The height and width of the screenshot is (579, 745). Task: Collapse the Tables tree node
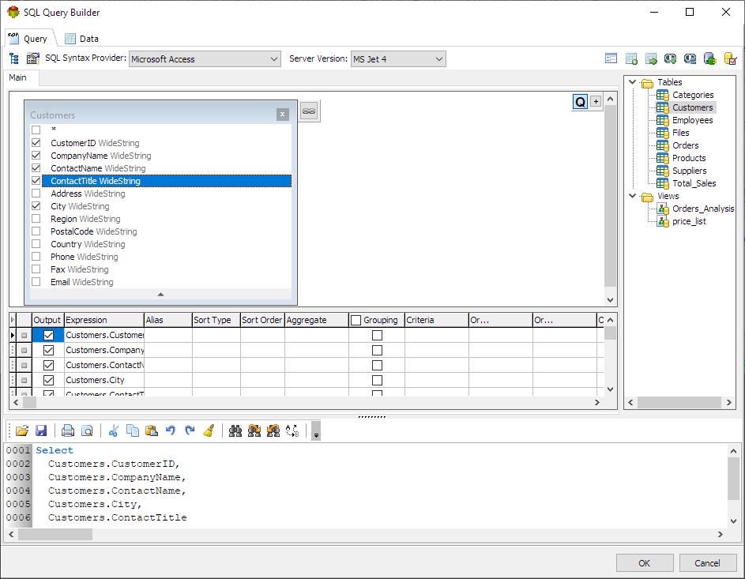coord(632,81)
